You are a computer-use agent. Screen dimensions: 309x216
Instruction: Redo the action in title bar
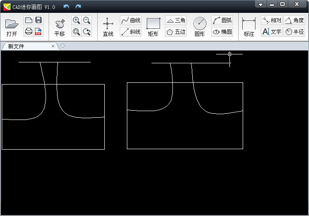(78, 6)
